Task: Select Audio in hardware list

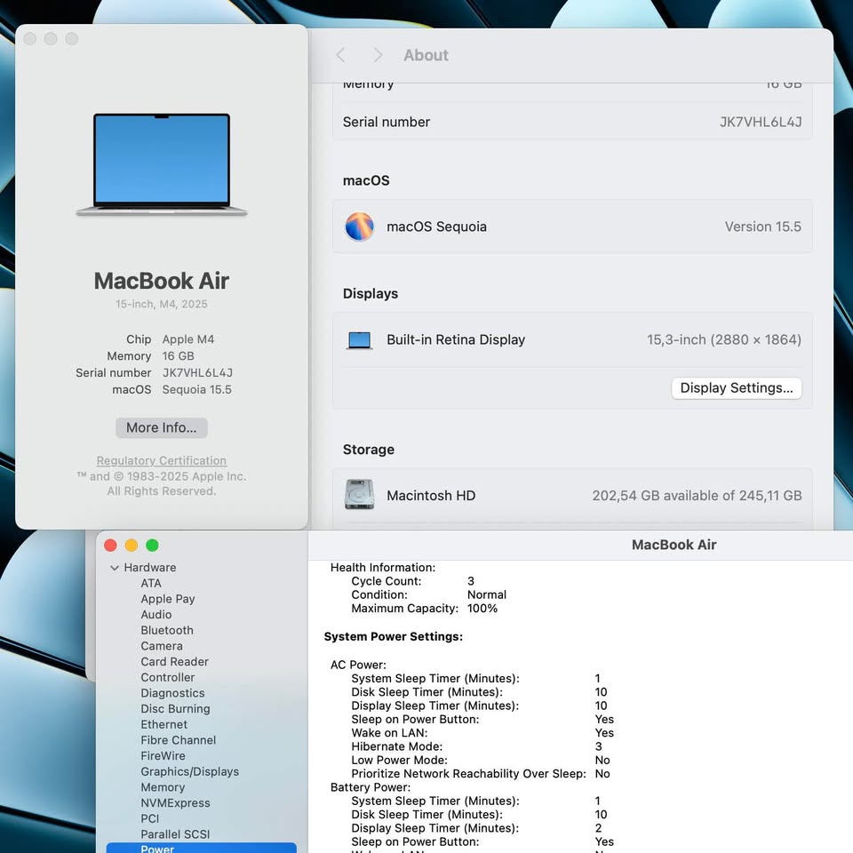Action: coord(156,615)
